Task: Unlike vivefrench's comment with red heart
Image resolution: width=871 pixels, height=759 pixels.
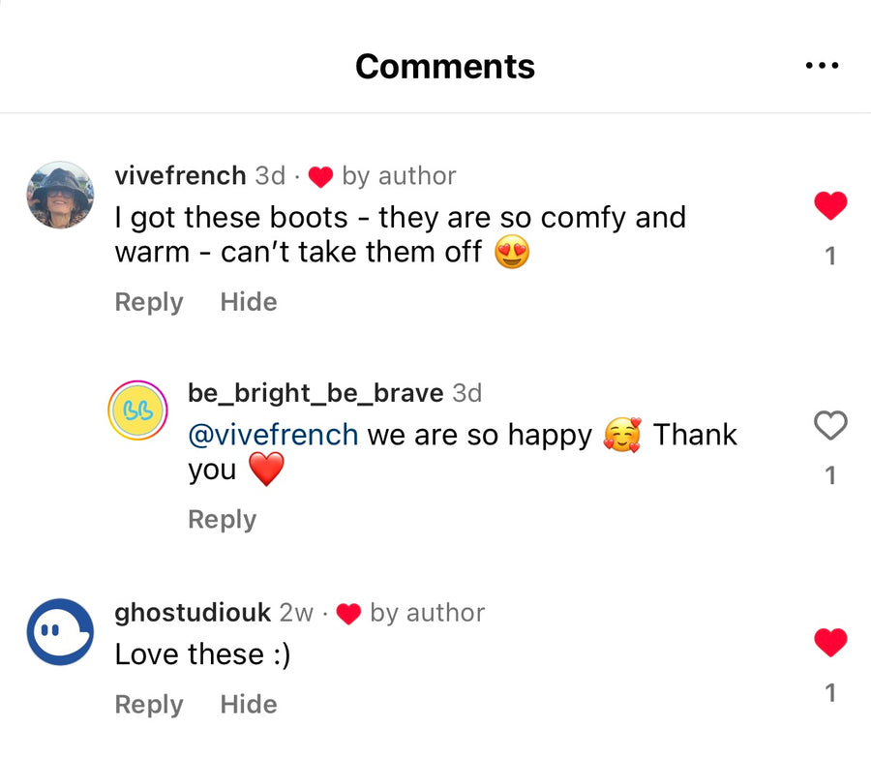Action: click(829, 205)
